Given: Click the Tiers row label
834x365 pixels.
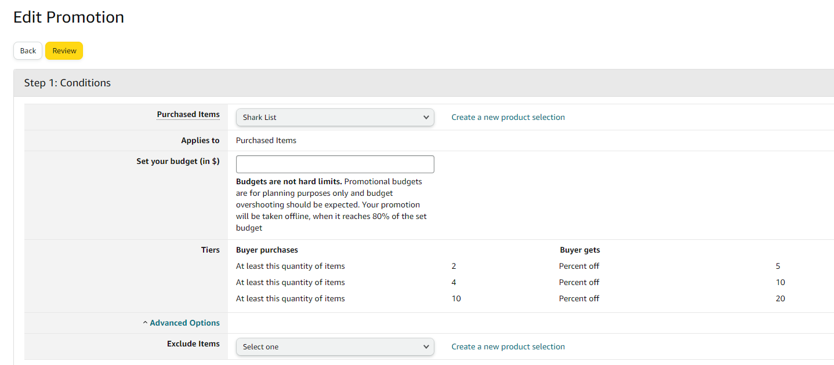Looking at the screenshot, I should coord(210,250).
